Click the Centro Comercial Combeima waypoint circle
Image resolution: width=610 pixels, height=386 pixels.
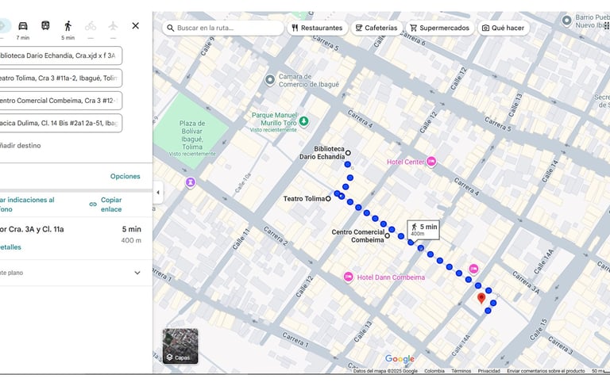(x=388, y=235)
